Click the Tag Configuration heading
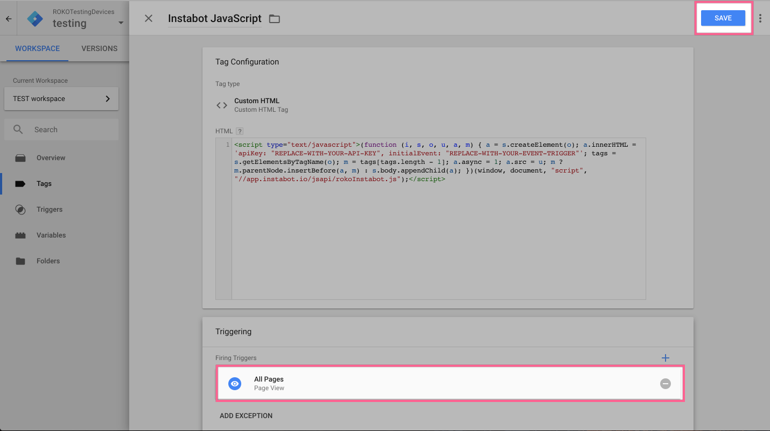The width and height of the screenshot is (770, 431). coord(247,62)
